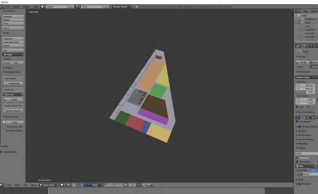This screenshot has height=194, width=318.
Task: Select the rotate manipulator arc icon
Action: [85, 185]
